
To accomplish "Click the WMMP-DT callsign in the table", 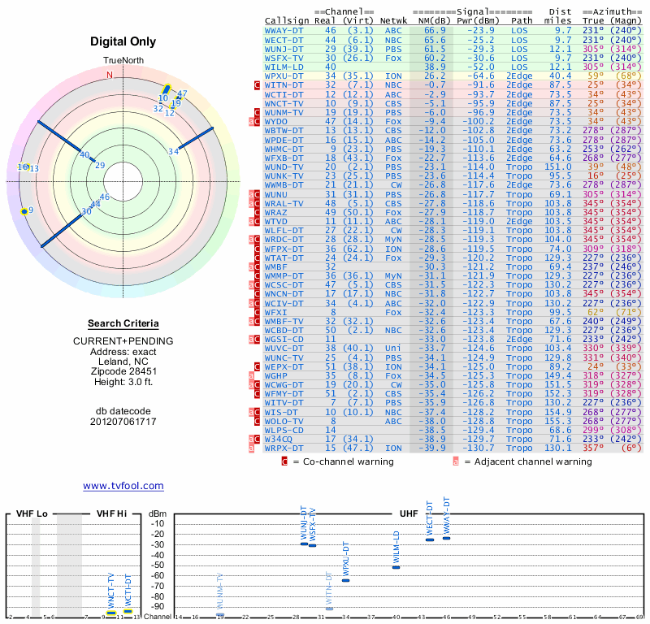I will tap(284, 275).
